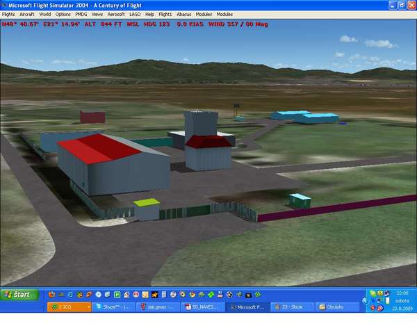Viewport: 417px width, 326px height.
Task: Click the red shield tray icon
Action: (373, 308)
